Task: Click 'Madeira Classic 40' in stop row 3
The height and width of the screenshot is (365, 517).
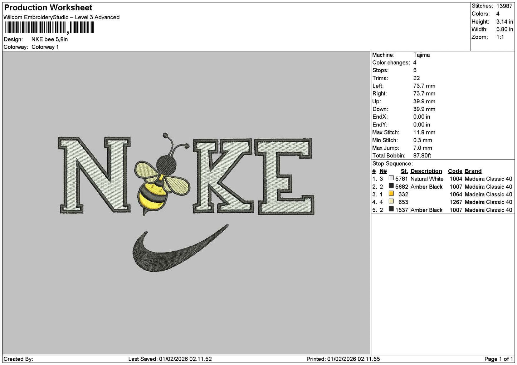Action: [488, 194]
